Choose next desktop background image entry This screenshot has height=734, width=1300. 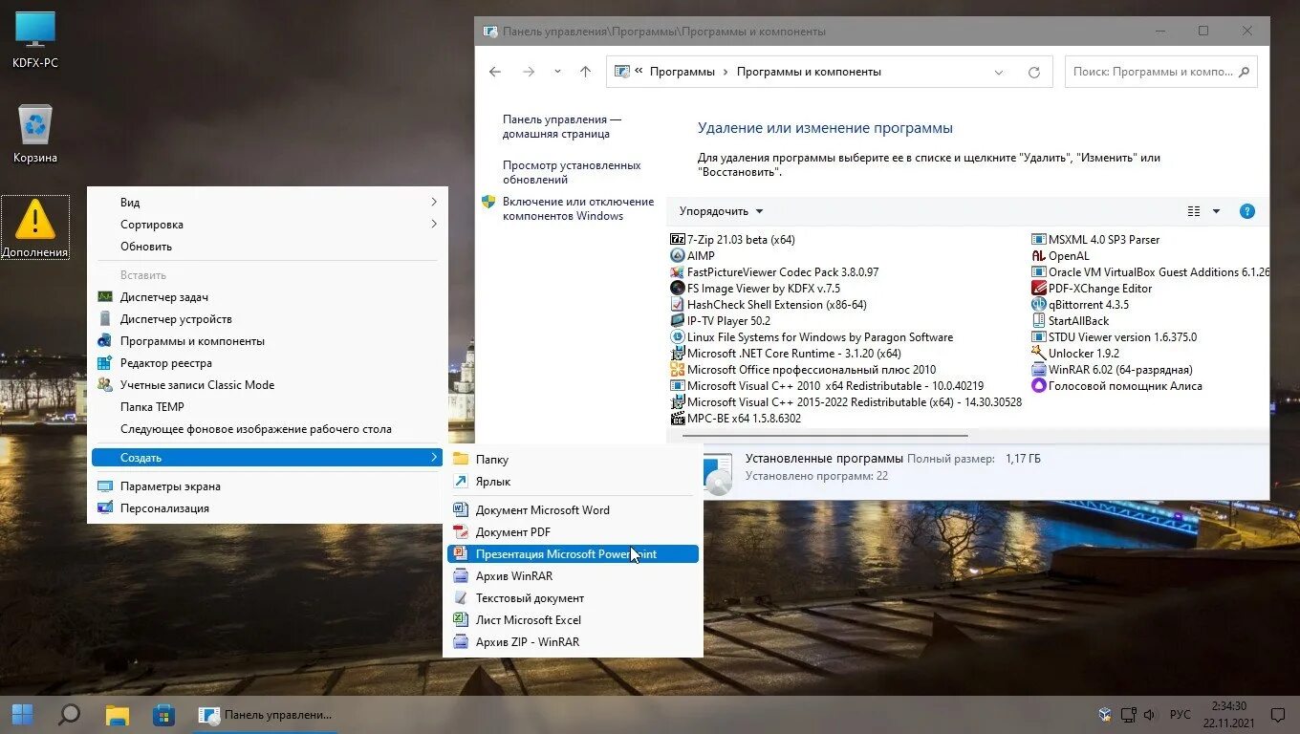(267, 429)
